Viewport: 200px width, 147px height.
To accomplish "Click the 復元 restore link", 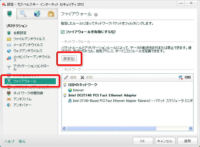I will click(22, 141).
